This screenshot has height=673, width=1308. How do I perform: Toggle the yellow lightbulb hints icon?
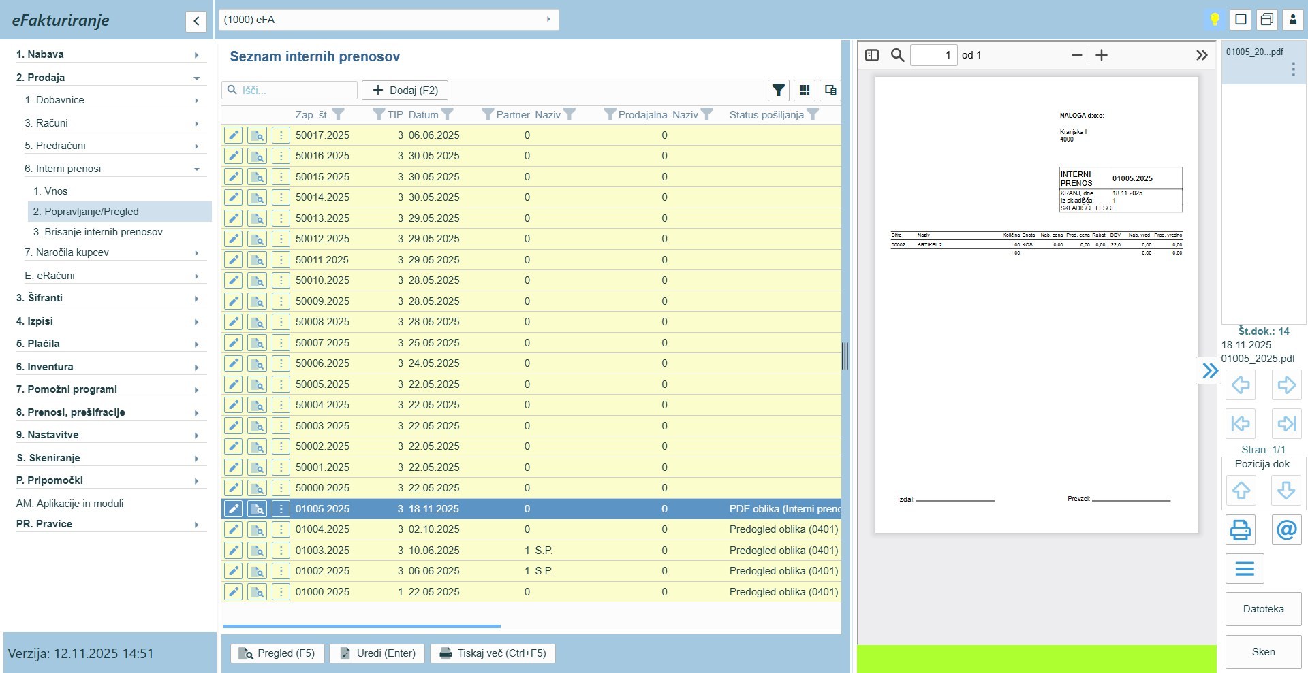pyautogui.click(x=1214, y=20)
